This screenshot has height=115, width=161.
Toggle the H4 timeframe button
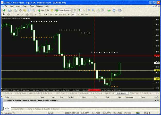click(x=73, y=15)
